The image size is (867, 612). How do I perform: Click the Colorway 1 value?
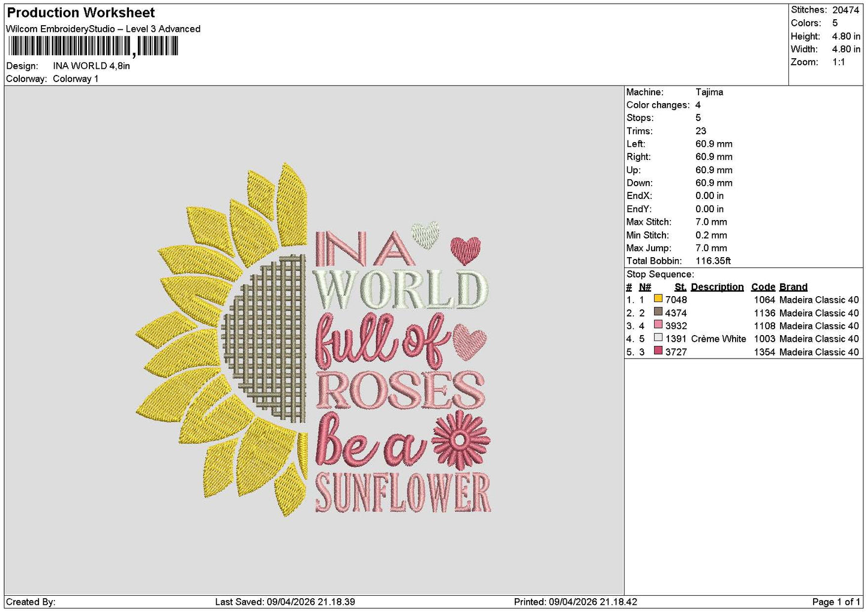click(x=76, y=79)
